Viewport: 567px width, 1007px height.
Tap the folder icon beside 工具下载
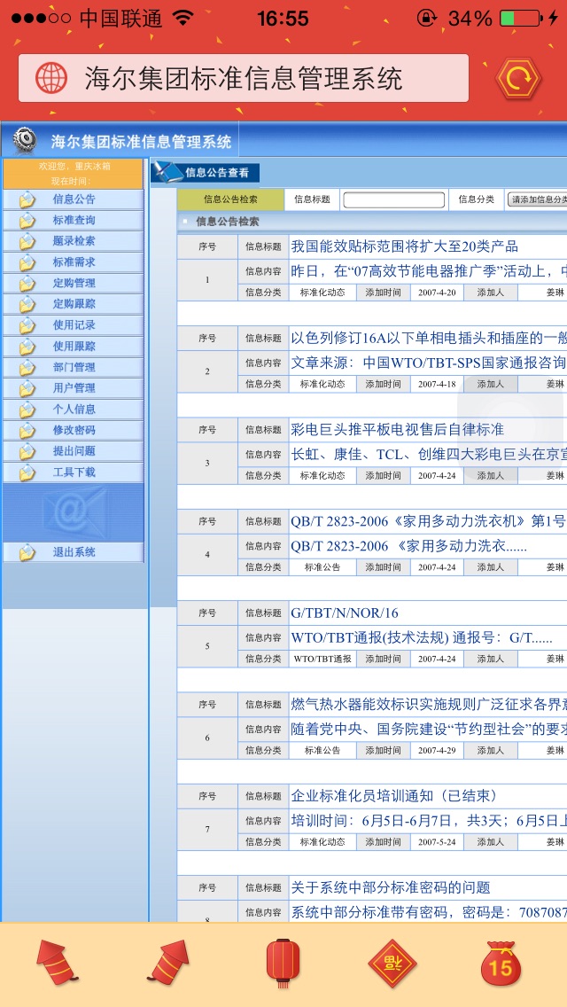coord(27,472)
